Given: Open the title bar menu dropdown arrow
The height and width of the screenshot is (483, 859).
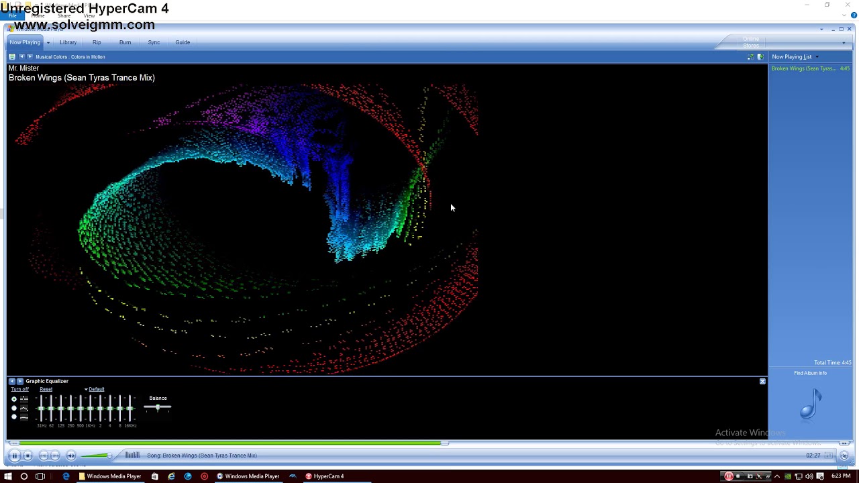Looking at the screenshot, I should (821, 30).
